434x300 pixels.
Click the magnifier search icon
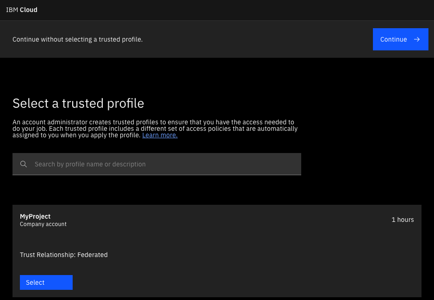[24, 164]
